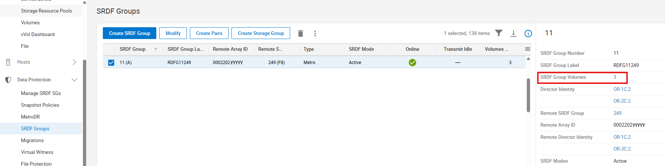Click the filter funnel icon

point(499,33)
